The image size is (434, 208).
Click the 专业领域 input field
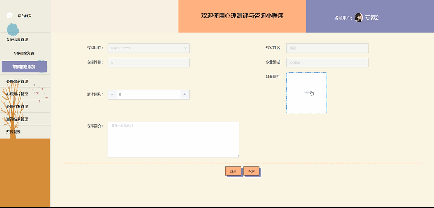click(327, 62)
